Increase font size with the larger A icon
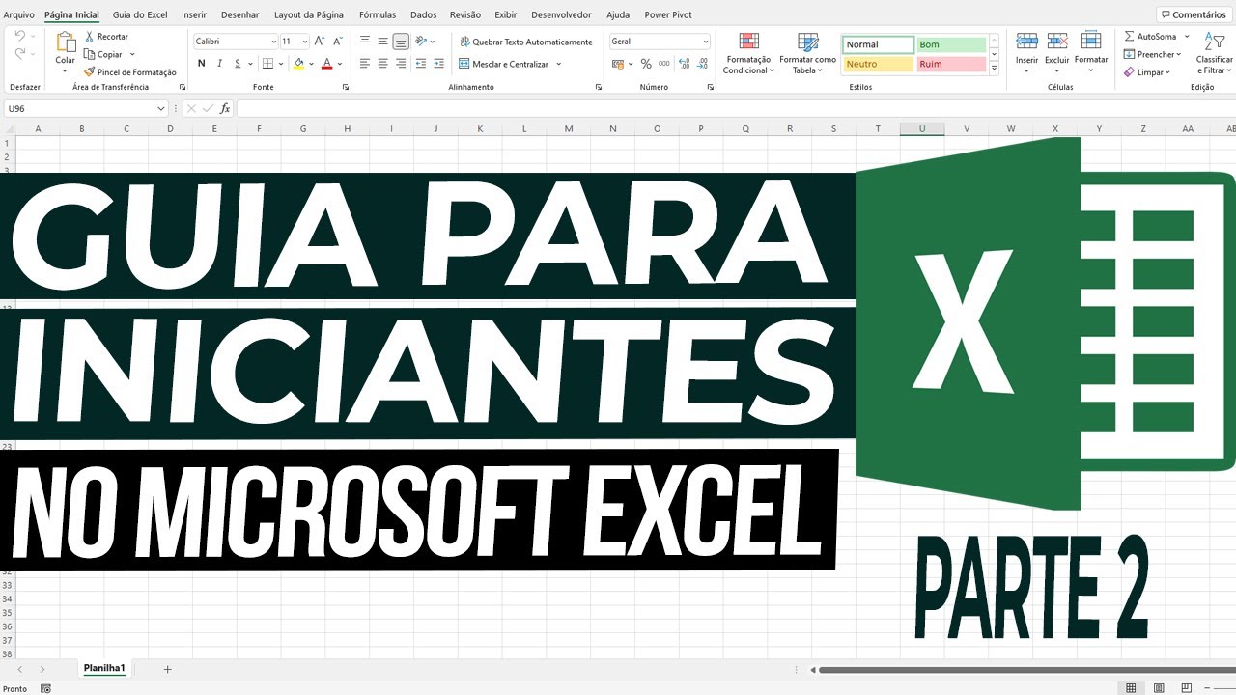This screenshot has width=1236, height=695. pyautogui.click(x=321, y=42)
